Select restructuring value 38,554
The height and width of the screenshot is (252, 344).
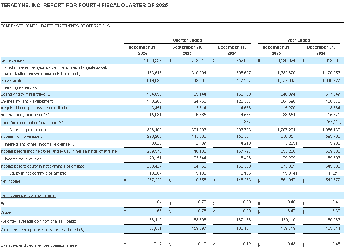[289, 115]
